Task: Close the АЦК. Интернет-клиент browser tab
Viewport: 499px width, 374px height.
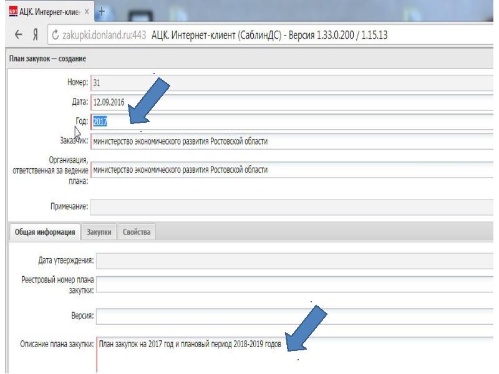Action: pyautogui.click(x=87, y=12)
